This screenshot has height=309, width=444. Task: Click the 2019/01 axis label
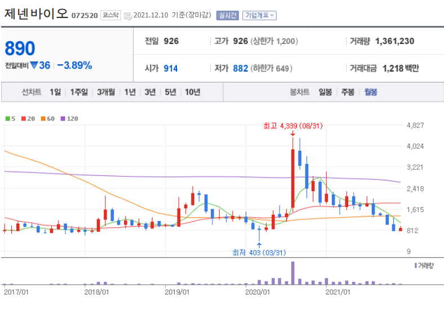(177, 292)
